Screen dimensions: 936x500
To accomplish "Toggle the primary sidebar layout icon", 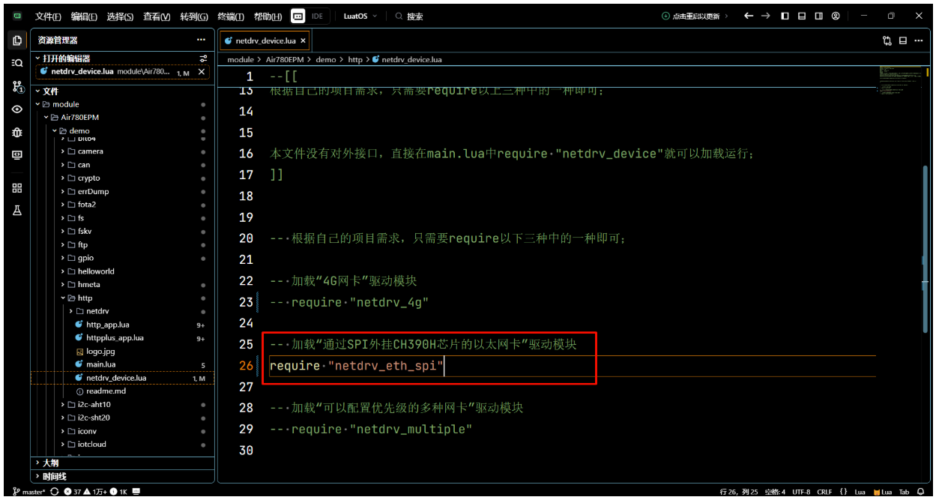I will point(785,16).
